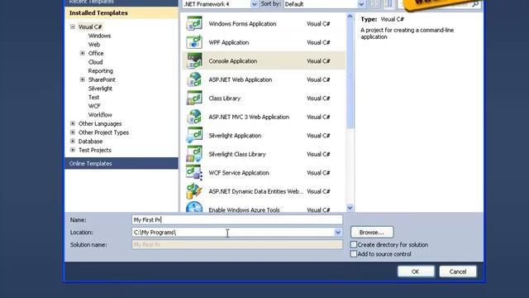This screenshot has height=298, width=529.
Task: Expand the SharePoint node
Action: pyautogui.click(x=83, y=79)
